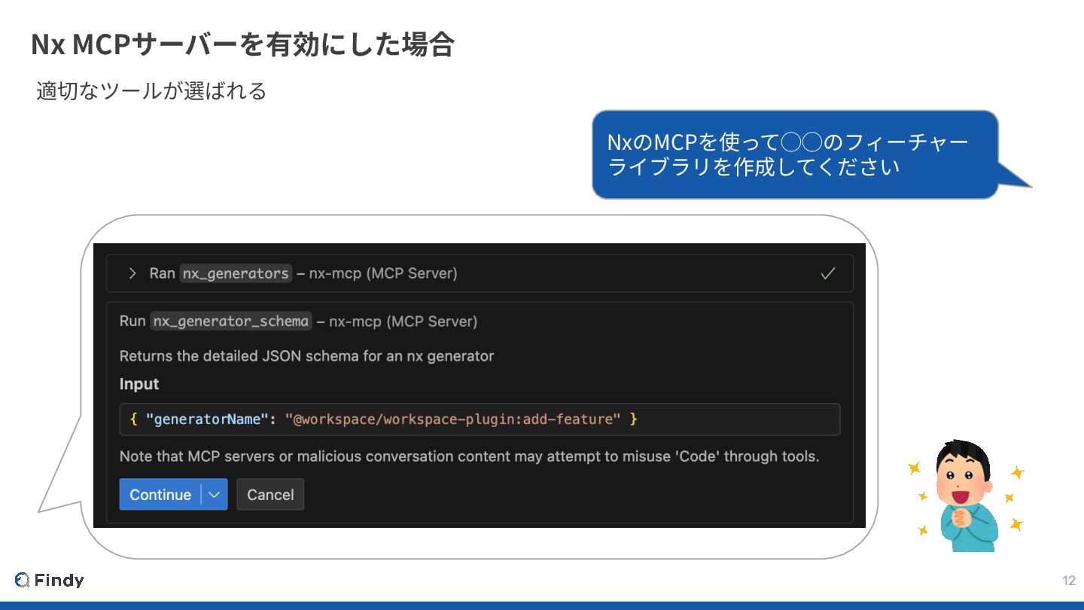Click the generatorName JSON input field
Image resolution: width=1084 pixels, height=610 pixels.
coord(480,419)
